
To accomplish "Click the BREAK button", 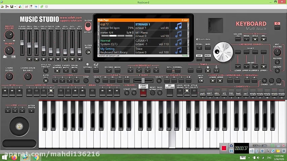I will pyautogui.click(x=92, y=93).
